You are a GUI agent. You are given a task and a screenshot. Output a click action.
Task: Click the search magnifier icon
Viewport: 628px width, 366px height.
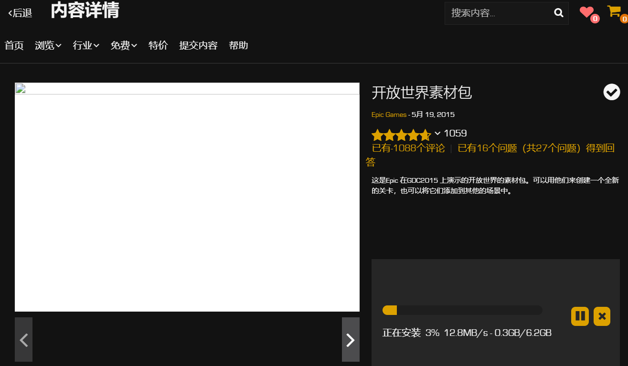pyautogui.click(x=559, y=13)
